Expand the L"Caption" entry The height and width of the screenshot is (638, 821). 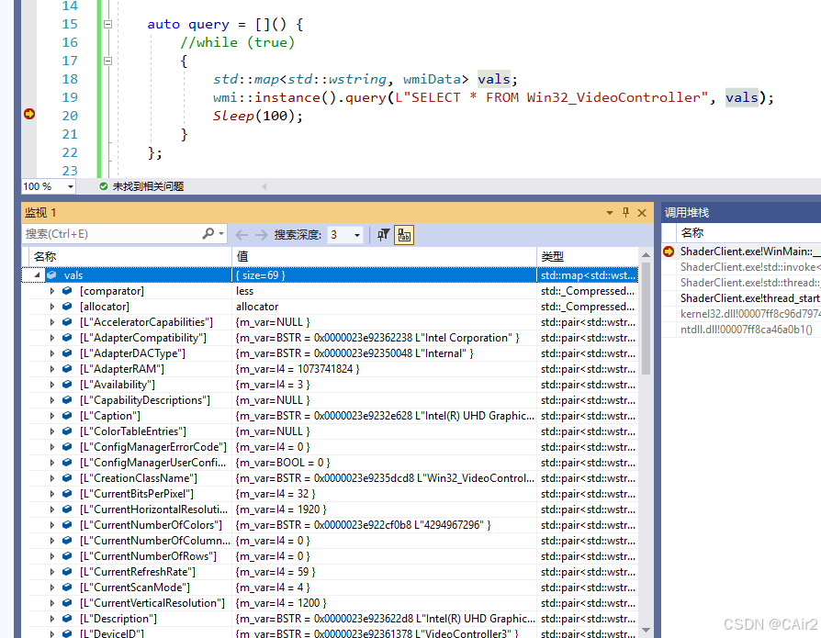tap(51, 416)
